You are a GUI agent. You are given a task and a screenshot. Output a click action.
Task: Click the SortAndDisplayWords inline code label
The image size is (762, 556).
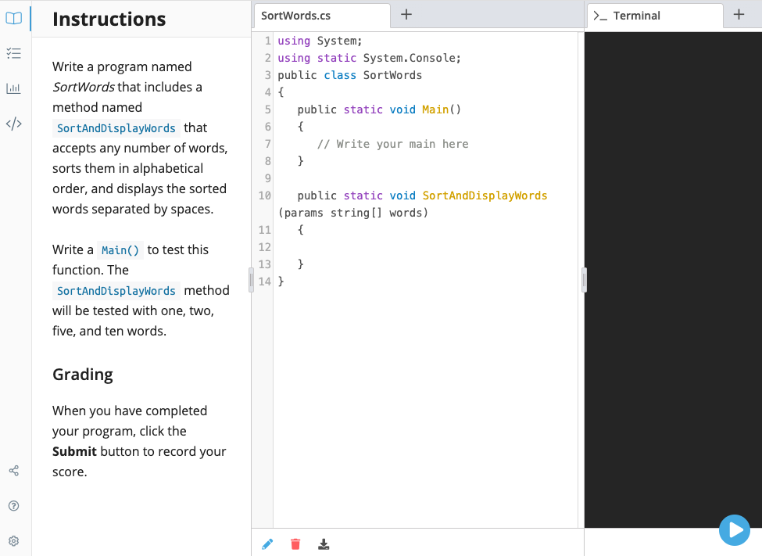click(x=116, y=127)
